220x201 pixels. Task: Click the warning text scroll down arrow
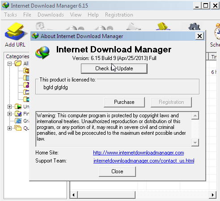pyautogui.click(x=195, y=143)
